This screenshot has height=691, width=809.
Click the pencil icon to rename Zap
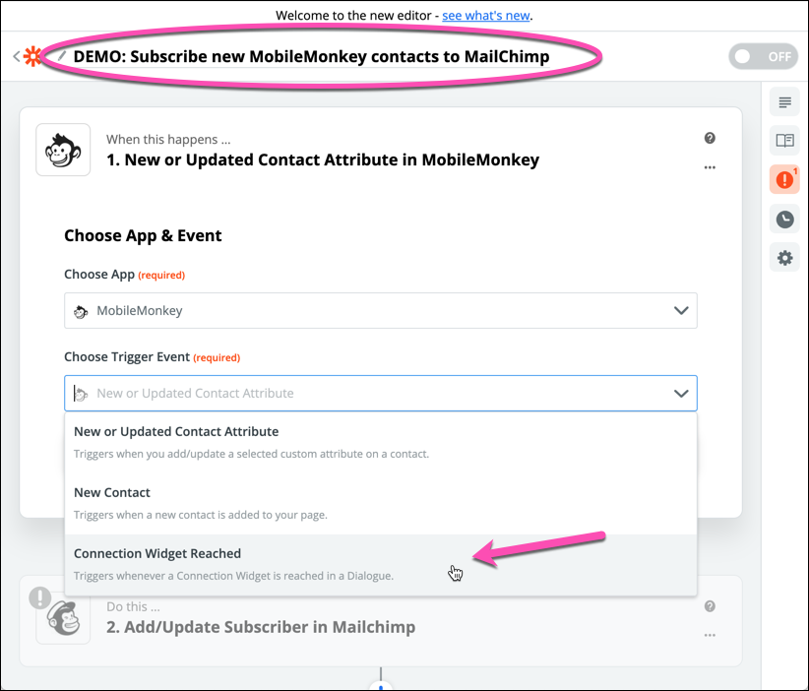[x=61, y=56]
